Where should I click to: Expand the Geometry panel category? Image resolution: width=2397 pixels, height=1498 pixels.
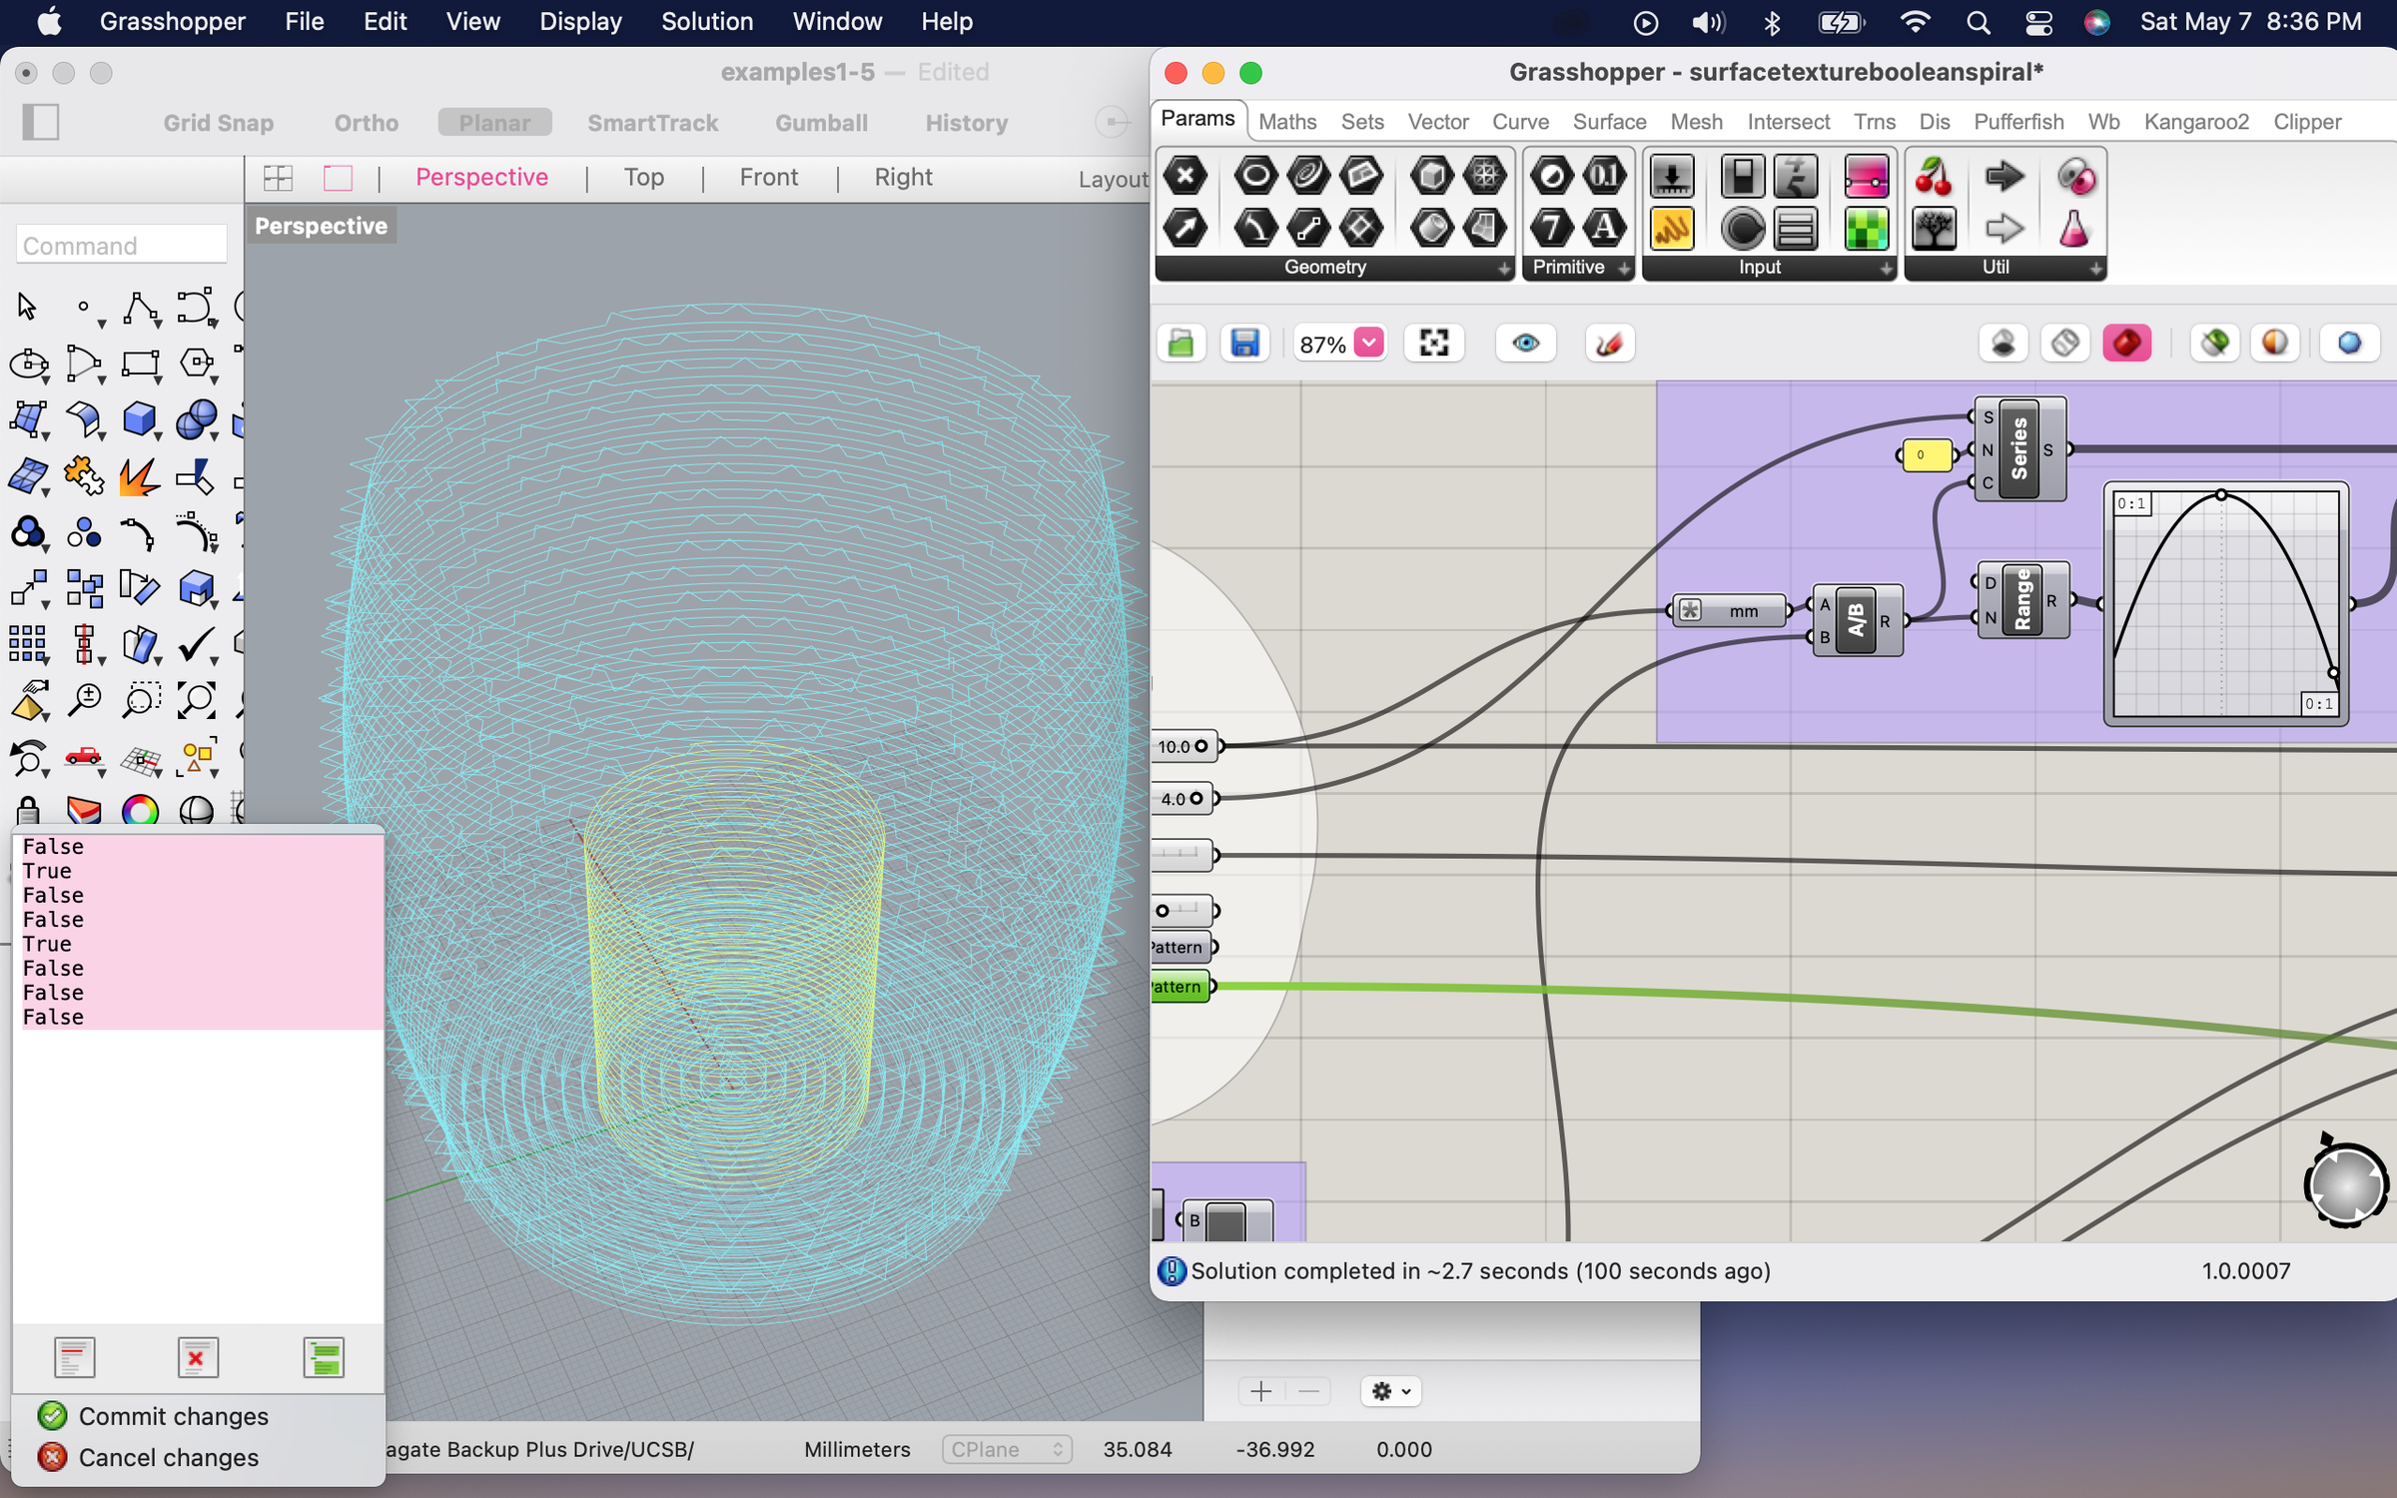coord(1503,268)
